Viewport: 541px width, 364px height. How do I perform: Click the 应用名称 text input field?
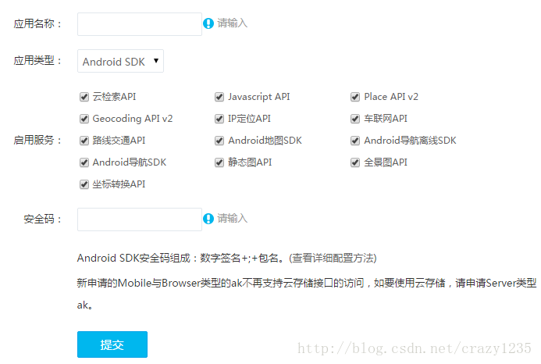pyautogui.click(x=140, y=24)
